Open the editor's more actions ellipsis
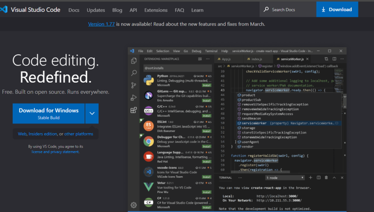This screenshot has height=212, width=374. pos(342,59)
